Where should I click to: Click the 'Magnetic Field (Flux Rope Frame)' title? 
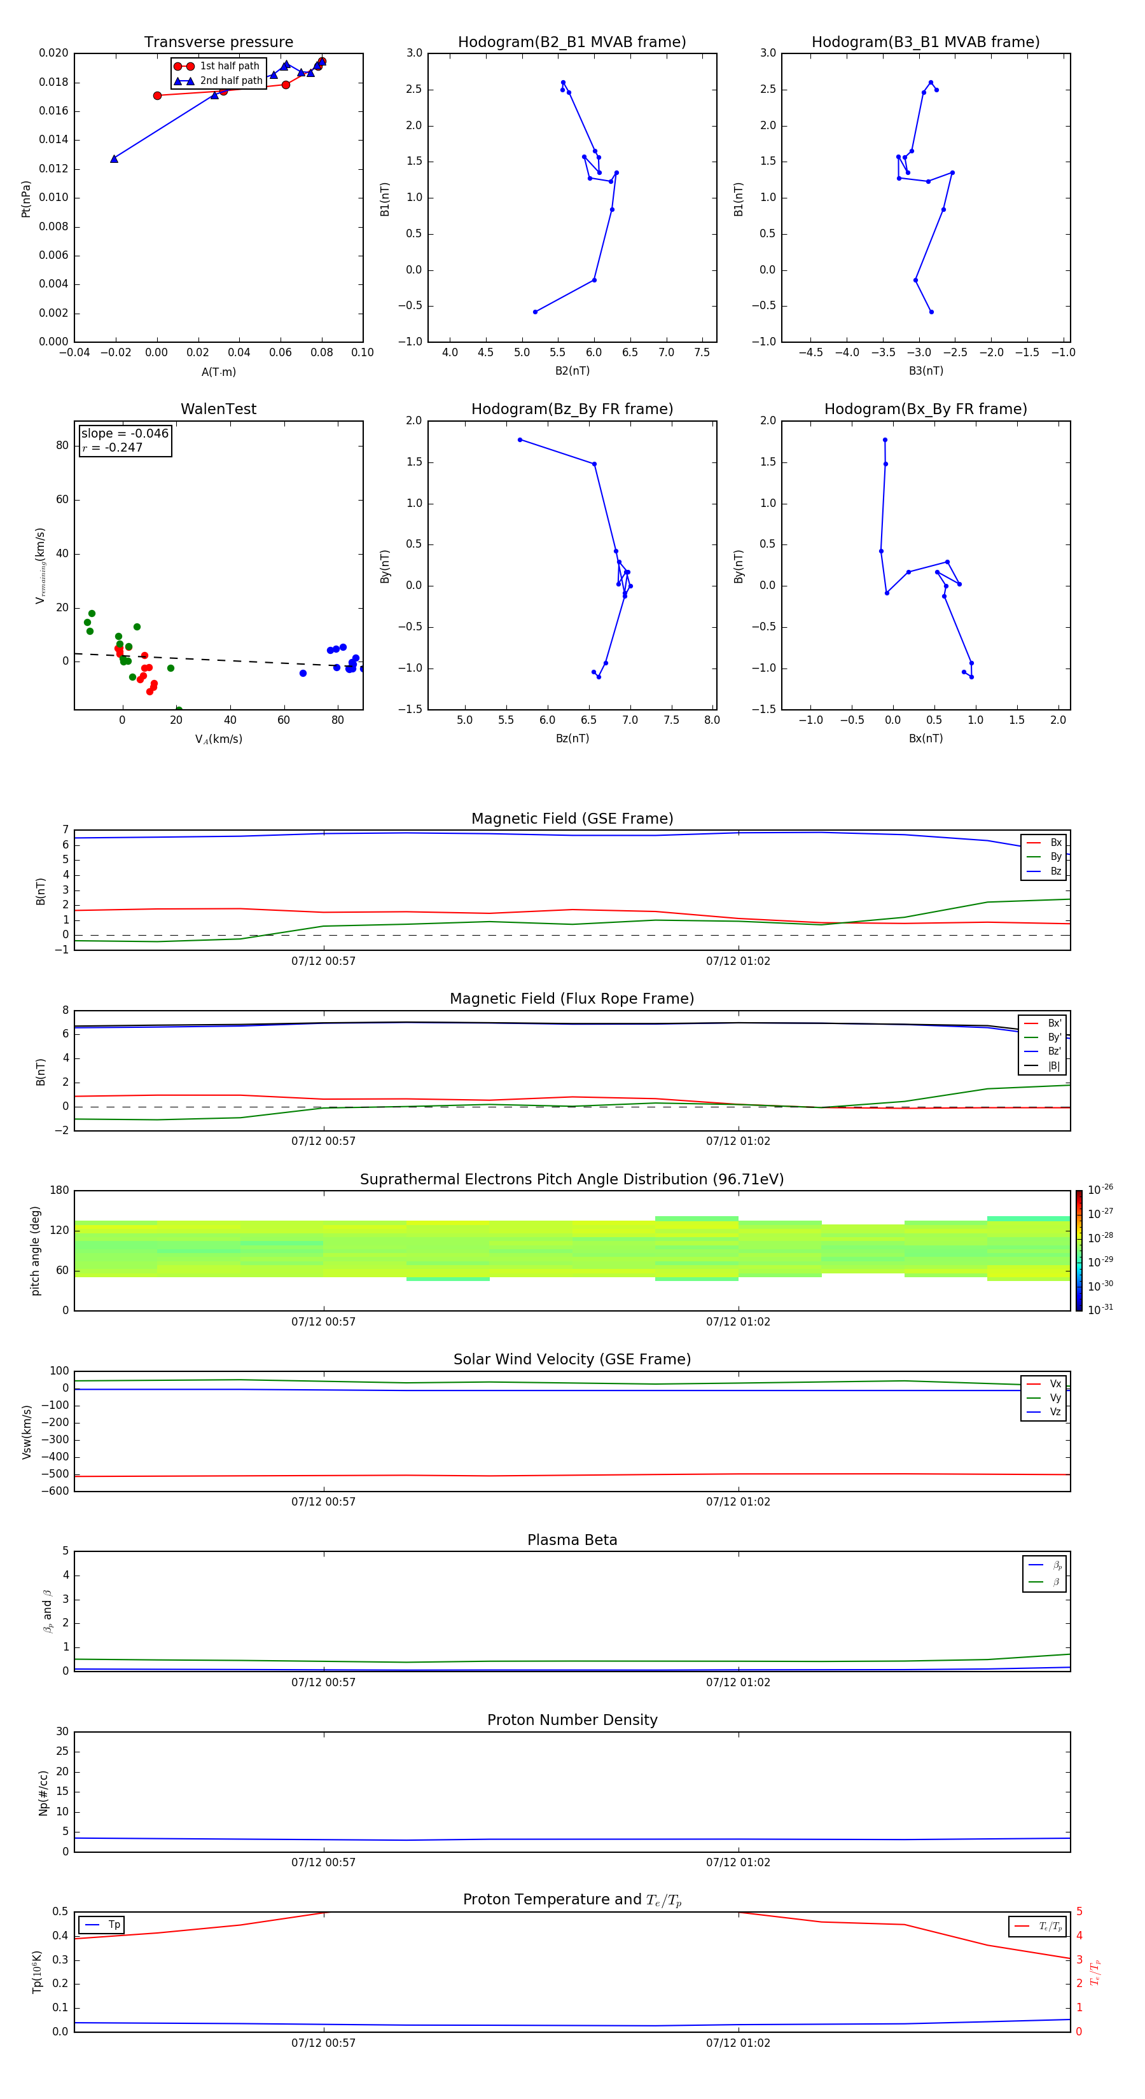572,999
